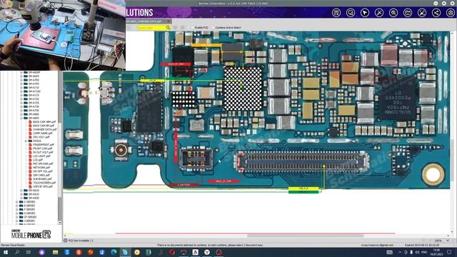The height and width of the screenshot is (257, 457).
Task: Open CPU VOLT.pdf in tree
Action: 41,137
